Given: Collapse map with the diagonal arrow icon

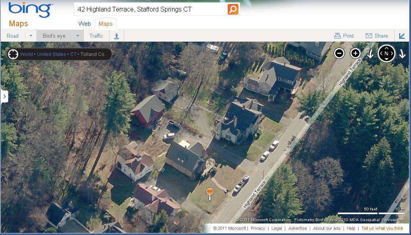Looking at the screenshot, I should [402, 36].
